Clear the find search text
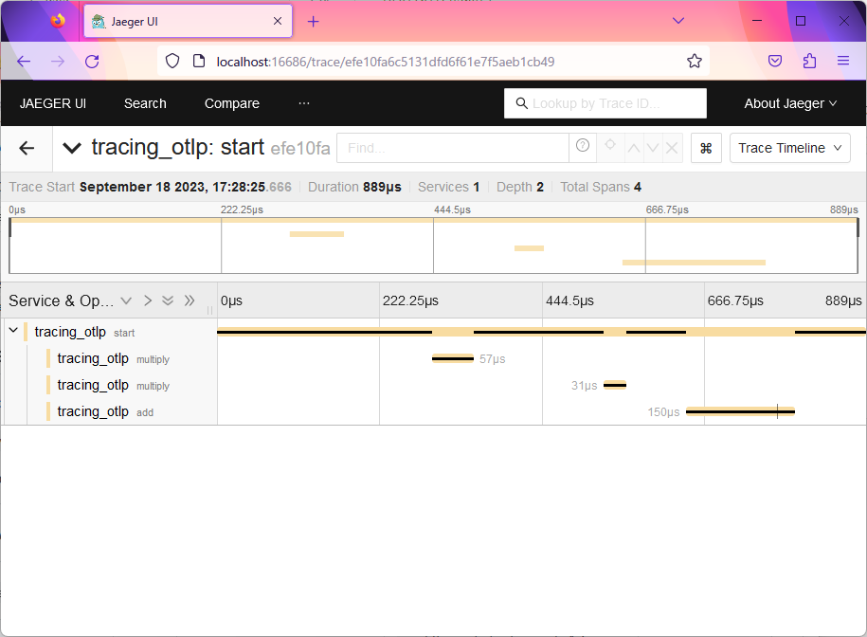 tap(672, 148)
